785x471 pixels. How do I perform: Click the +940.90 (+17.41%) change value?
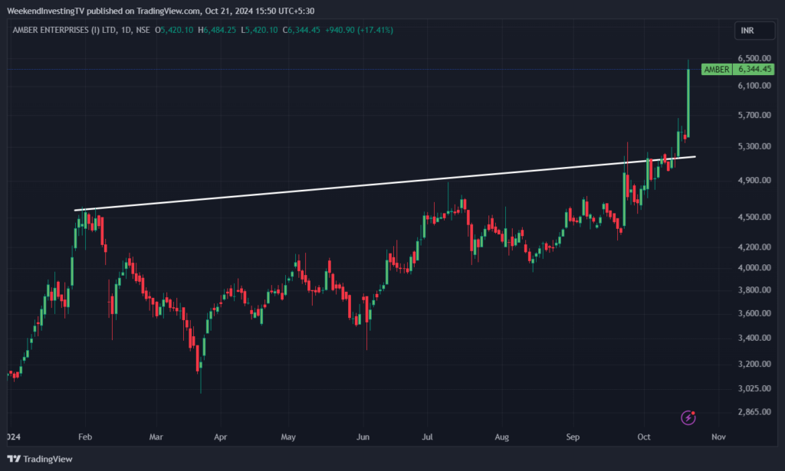click(x=359, y=30)
